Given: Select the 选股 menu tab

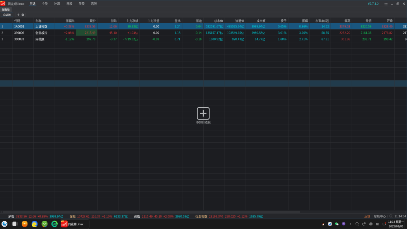Looking at the screenshot, I should tap(94, 4).
